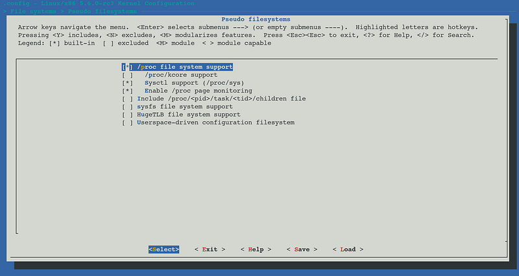The image size is (519, 276).
Task: Open the < Help > button
Action: click(256, 249)
